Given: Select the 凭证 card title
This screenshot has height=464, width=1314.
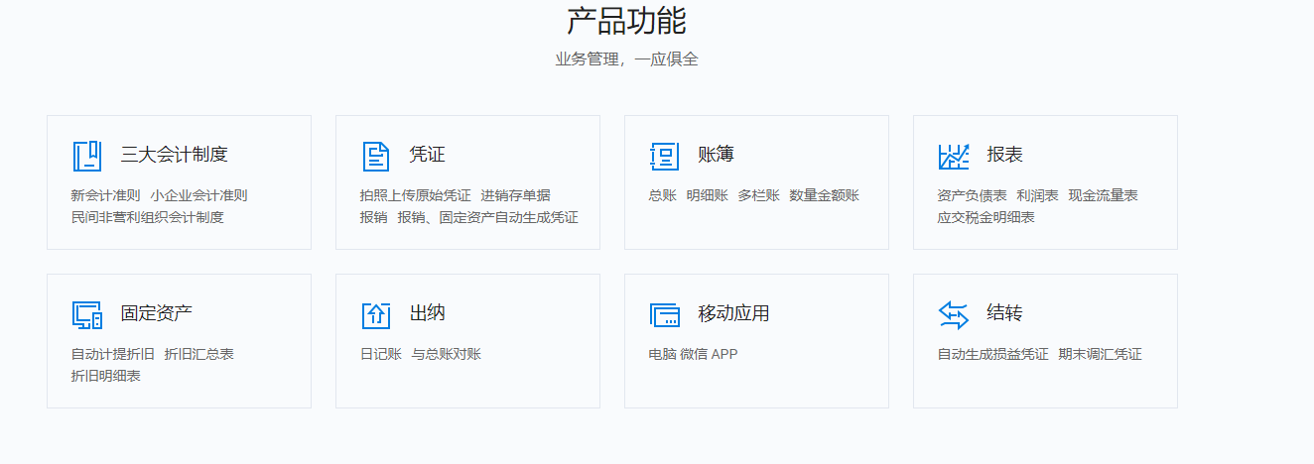Looking at the screenshot, I should click(428, 155).
